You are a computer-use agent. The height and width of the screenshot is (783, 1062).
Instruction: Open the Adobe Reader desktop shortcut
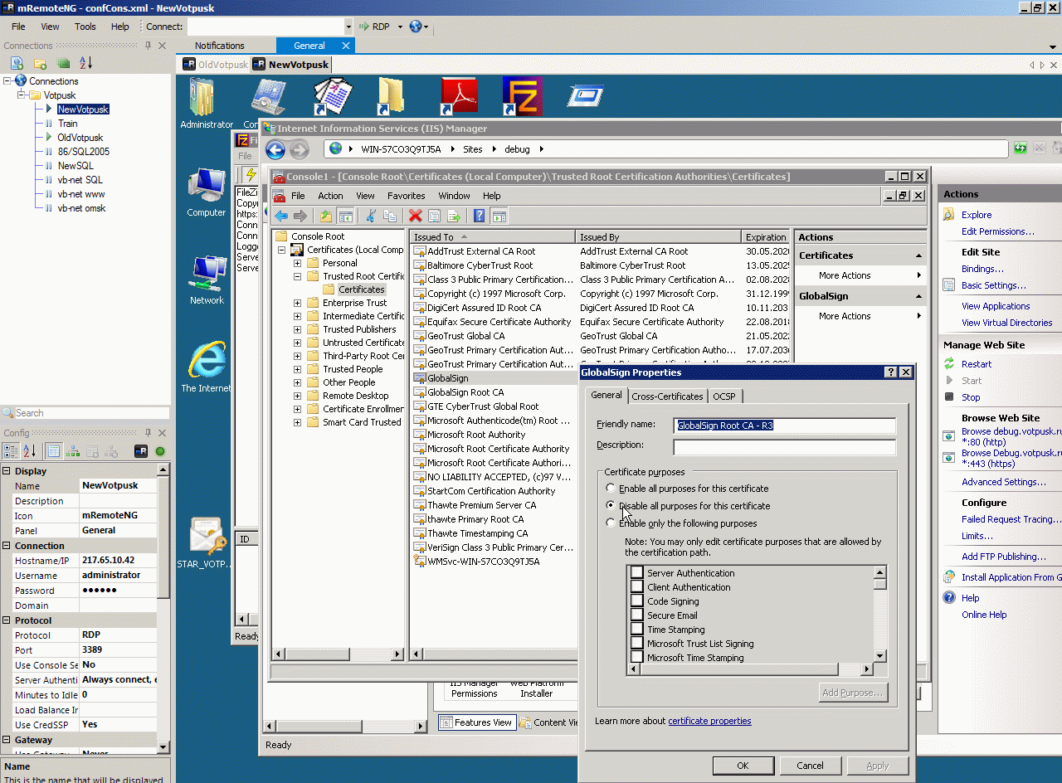pyautogui.click(x=459, y=97)
